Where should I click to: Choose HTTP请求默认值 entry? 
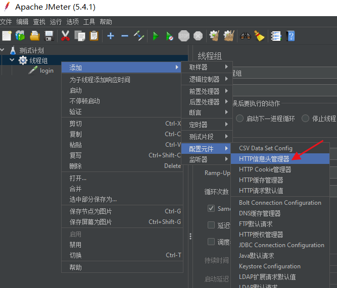(x=280, y=191)
